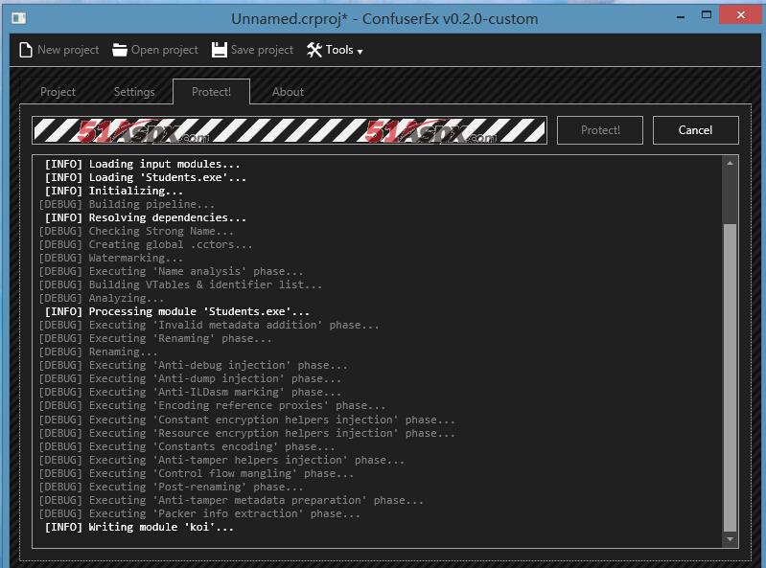Click the log scrollbar thumb
The height and width of the screenshot is (568, 766).
[730, 377]
